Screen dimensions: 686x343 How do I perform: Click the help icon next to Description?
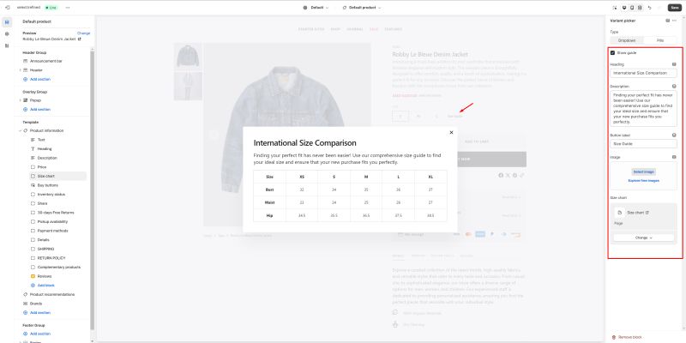click(674, 87)
